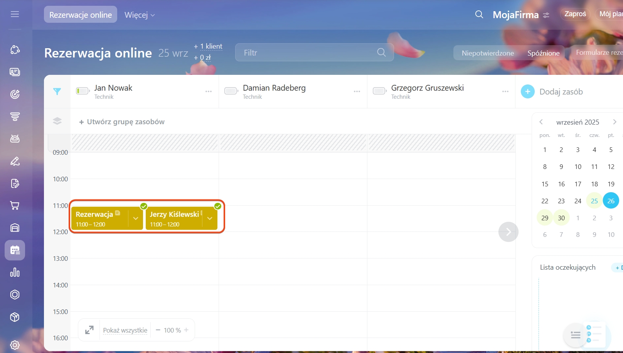Open the bar chart analytics sidebar icon
Viewport: 623px width, 353px height.
(15, 272)
